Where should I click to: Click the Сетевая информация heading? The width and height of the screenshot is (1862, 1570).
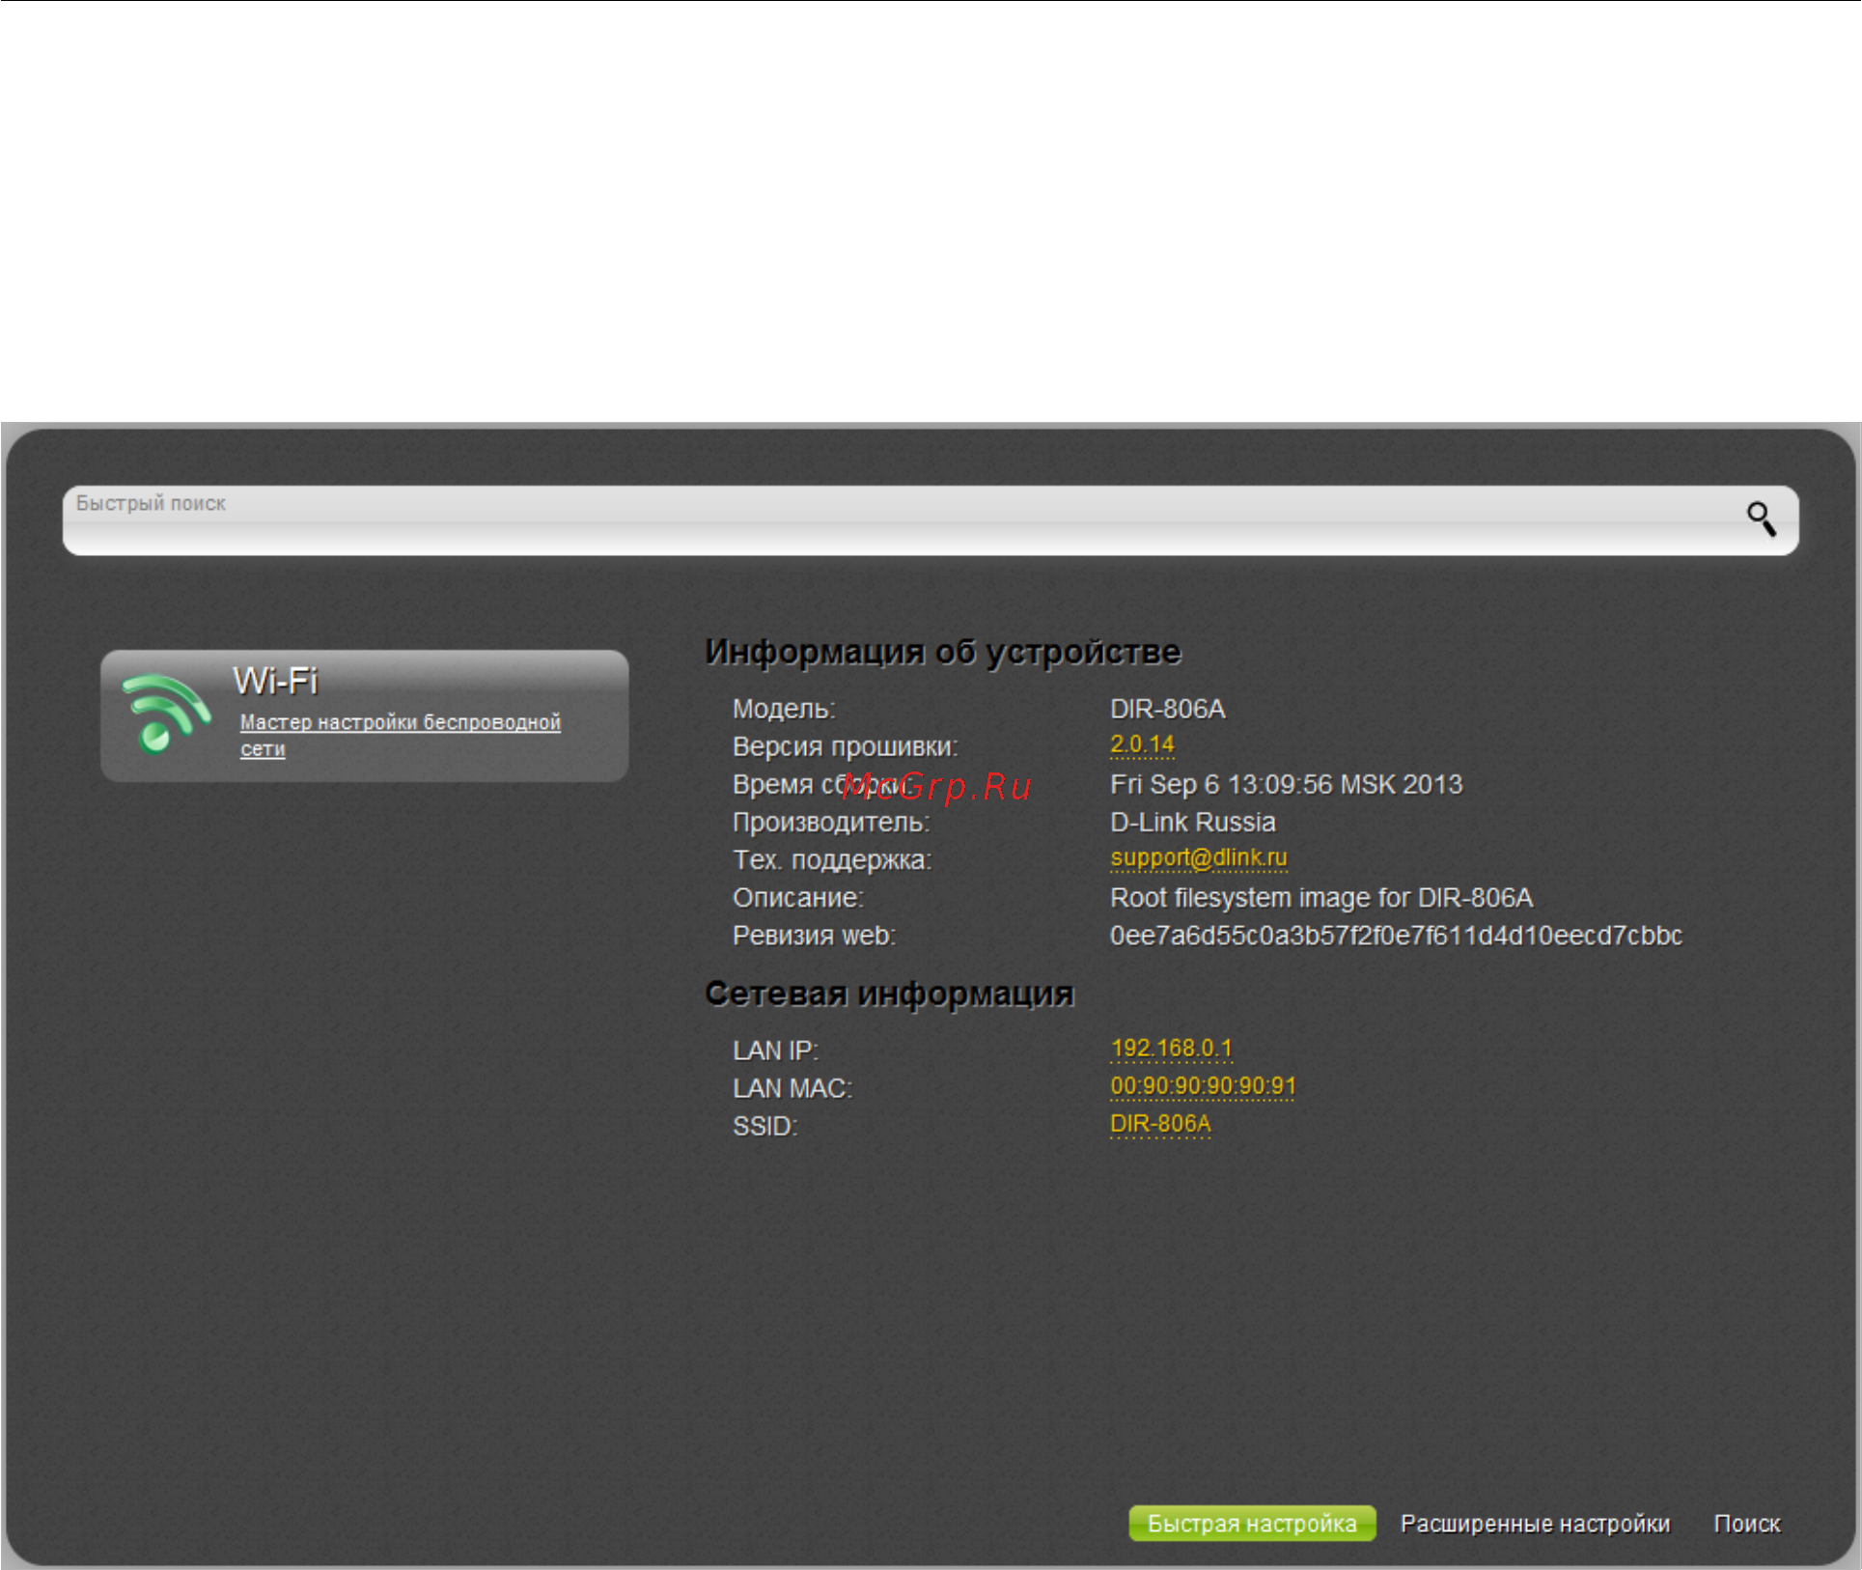pyautogui.click(x=889, y=994)
